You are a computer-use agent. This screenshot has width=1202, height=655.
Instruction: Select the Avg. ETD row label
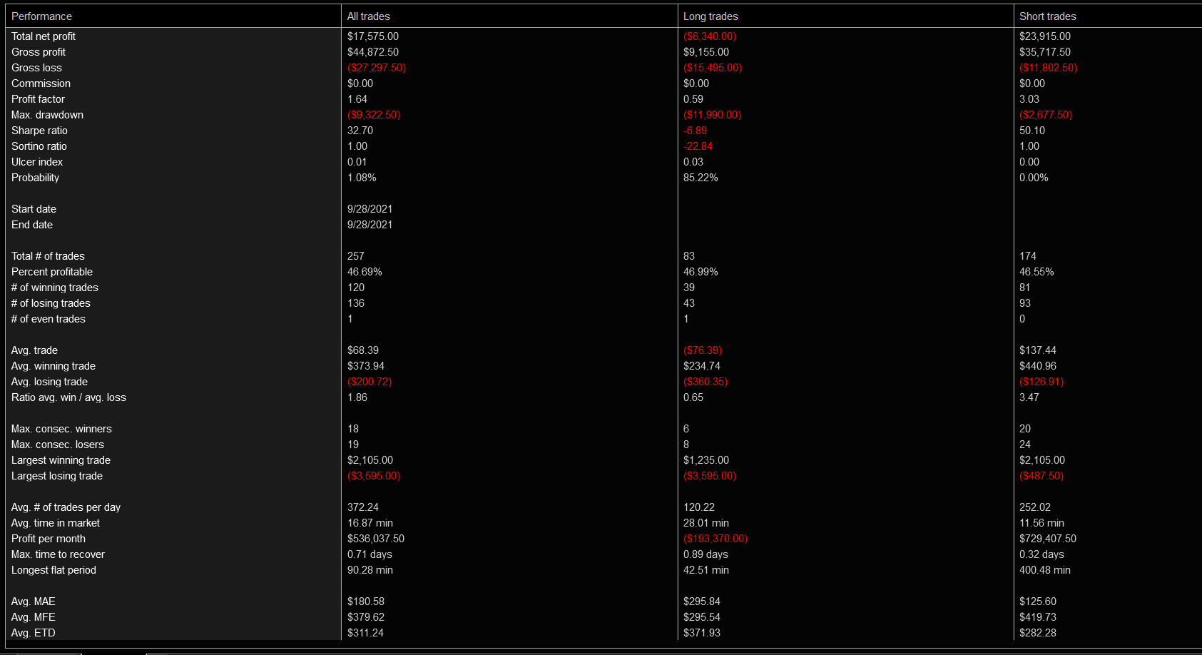tap(33, 633)
